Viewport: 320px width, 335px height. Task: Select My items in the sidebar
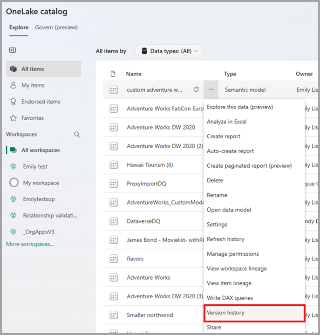(44, 85)
